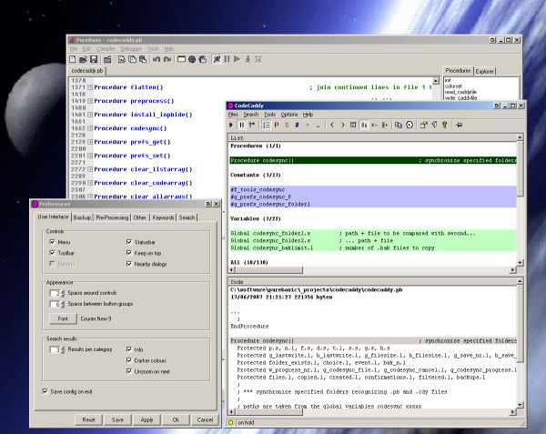The height and width of the screenshot is (434, 546).
Task: Expand the Procedure flatten() code fold
Action: pos(90,86)
